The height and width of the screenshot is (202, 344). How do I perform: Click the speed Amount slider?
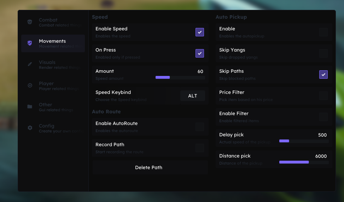pos(180,77)
